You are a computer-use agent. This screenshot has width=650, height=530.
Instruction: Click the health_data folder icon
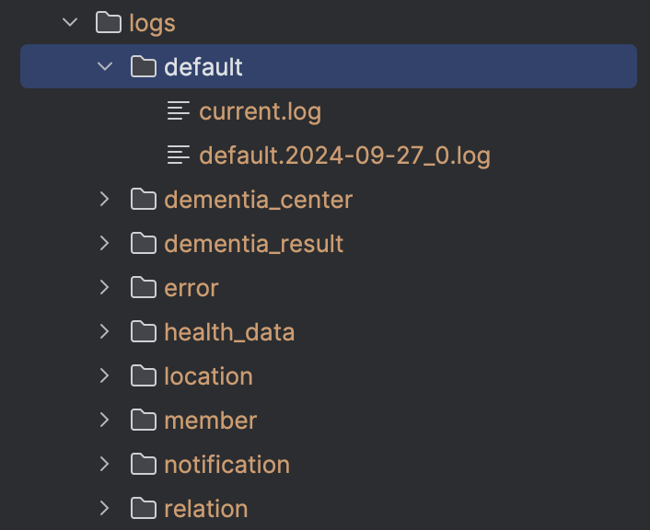[144, 332]
